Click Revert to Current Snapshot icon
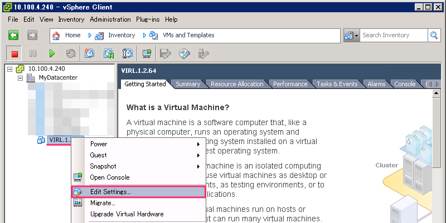446x223 pixels. coord(108,53)
